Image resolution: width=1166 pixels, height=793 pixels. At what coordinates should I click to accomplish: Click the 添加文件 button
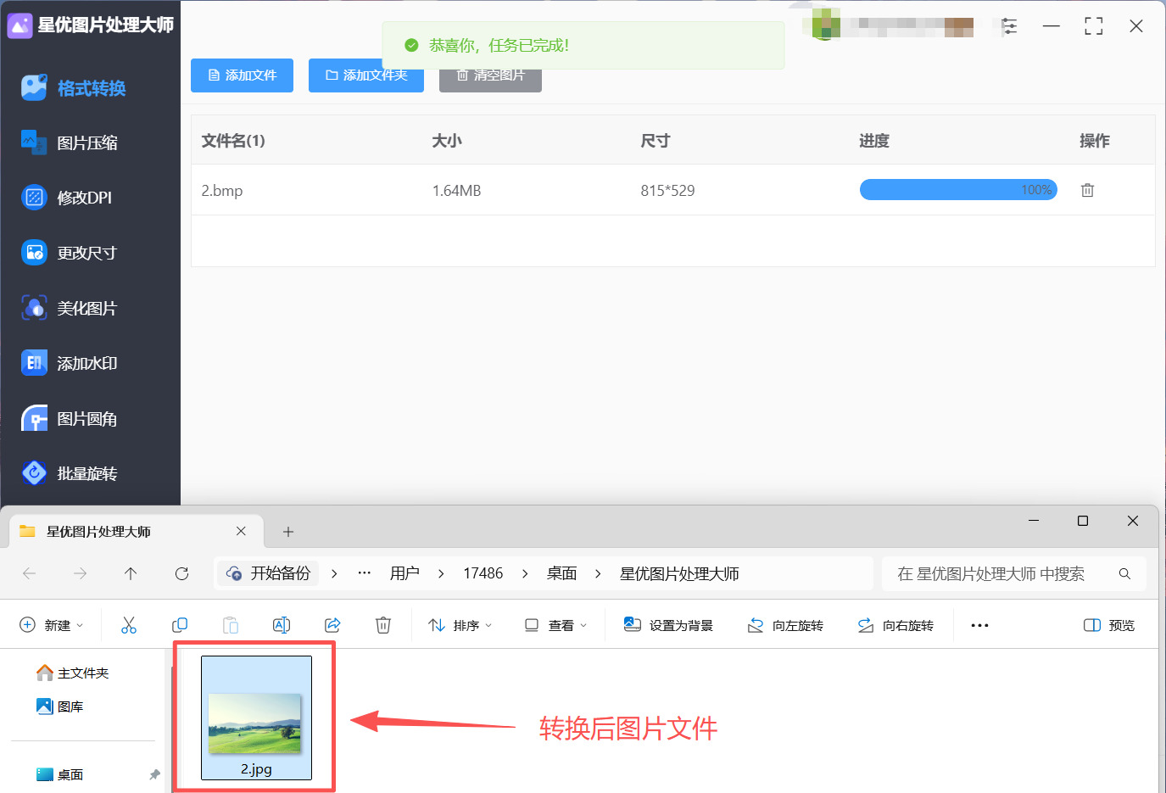(x=242, y=75)
